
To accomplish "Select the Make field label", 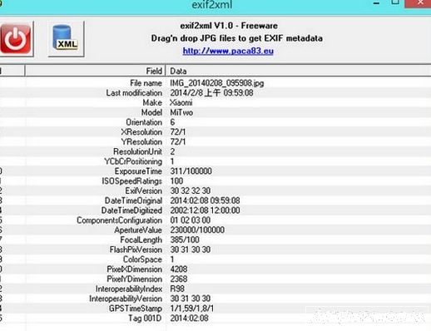I will pyautogui.click(x=152, y=102).
